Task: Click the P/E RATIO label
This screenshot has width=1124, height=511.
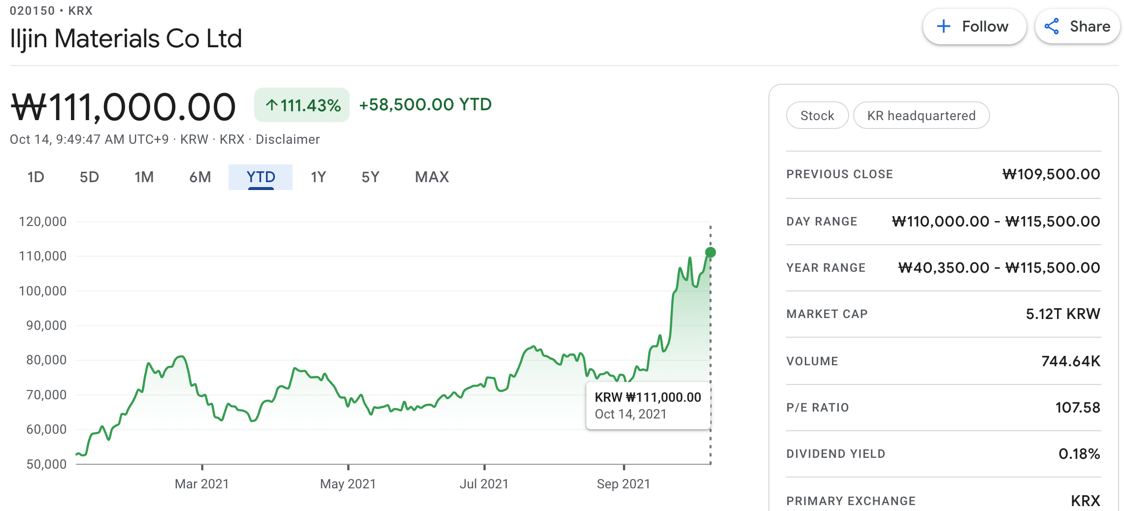Action: (818, 408)
